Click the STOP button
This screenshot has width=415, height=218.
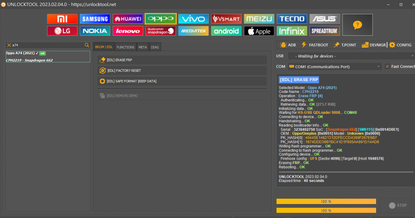(398, 205)
